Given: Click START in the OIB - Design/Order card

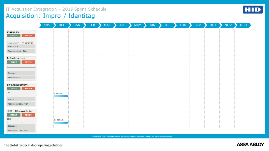Looking at the screenshot, I should point(13,115).
